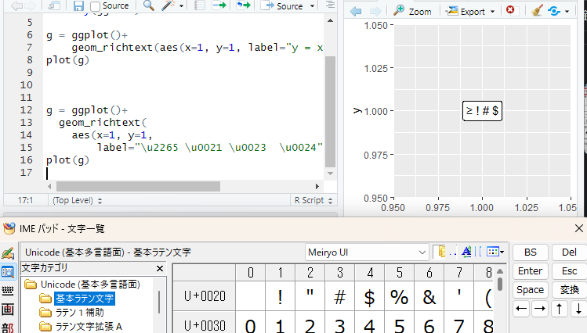
Task: Toggle Source on Save checkbox
Action: click(x=96, y=6)
